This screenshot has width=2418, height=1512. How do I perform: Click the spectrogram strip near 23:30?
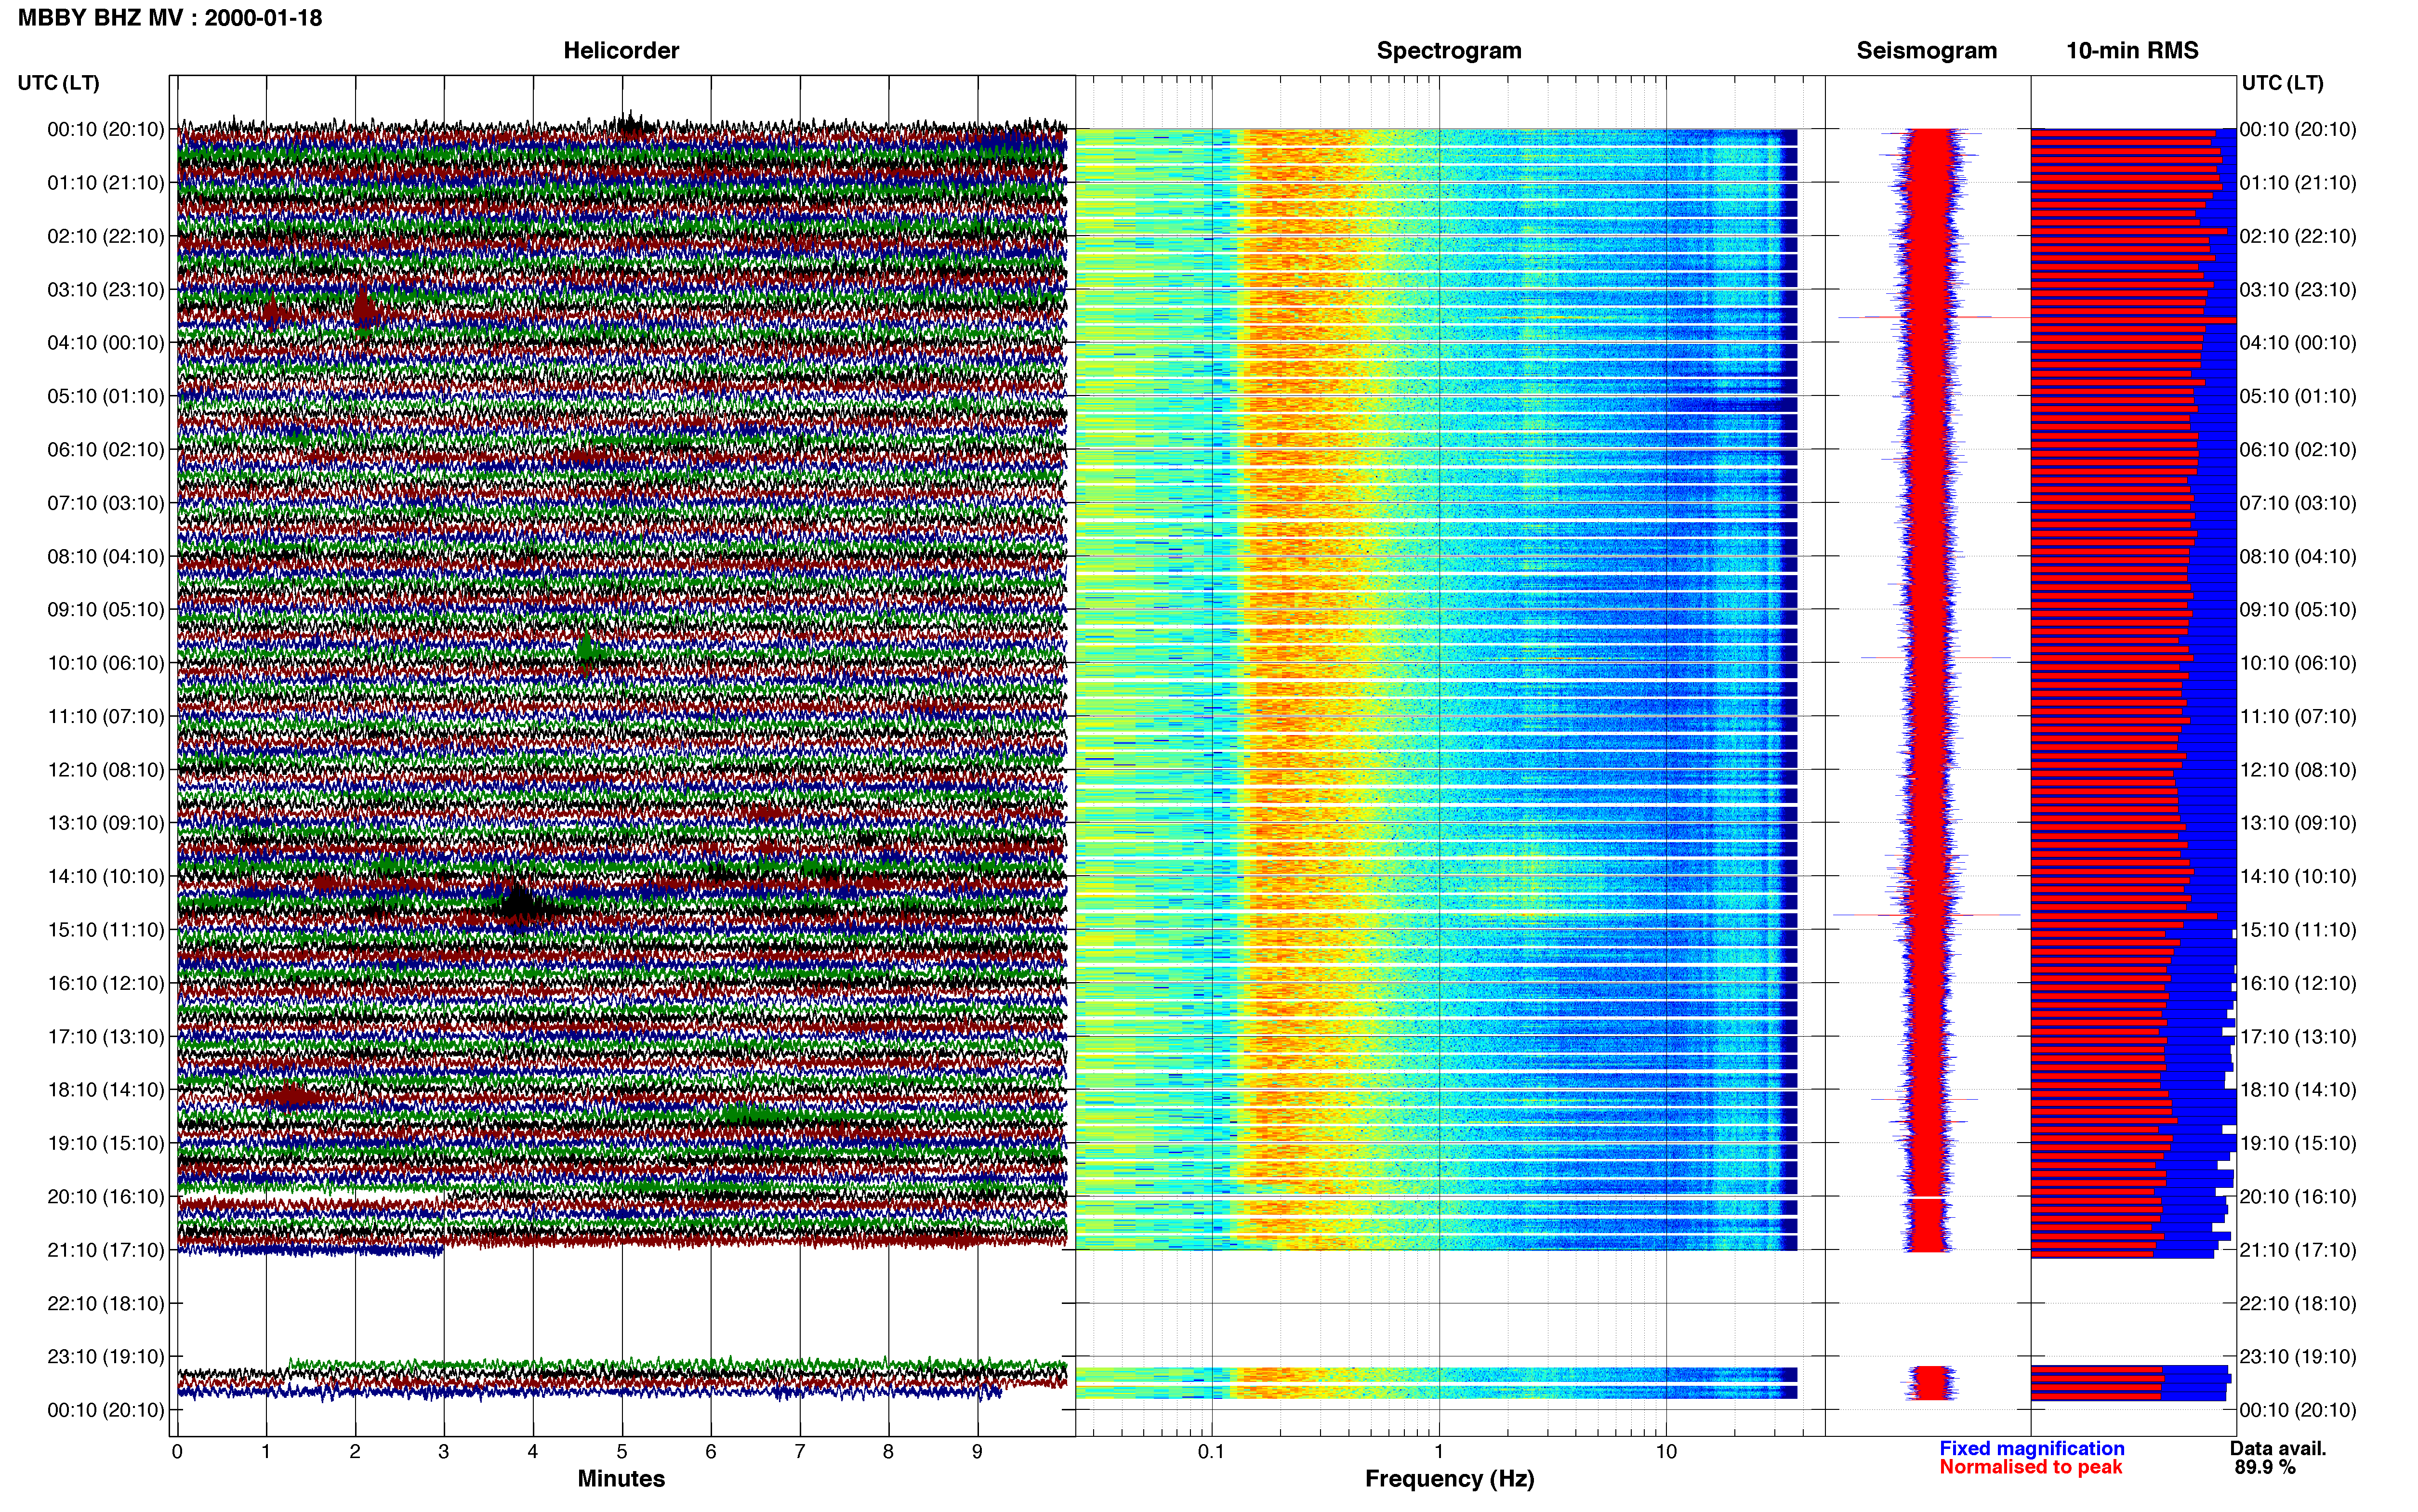pyautogui.click(x=1436, y=1383)
